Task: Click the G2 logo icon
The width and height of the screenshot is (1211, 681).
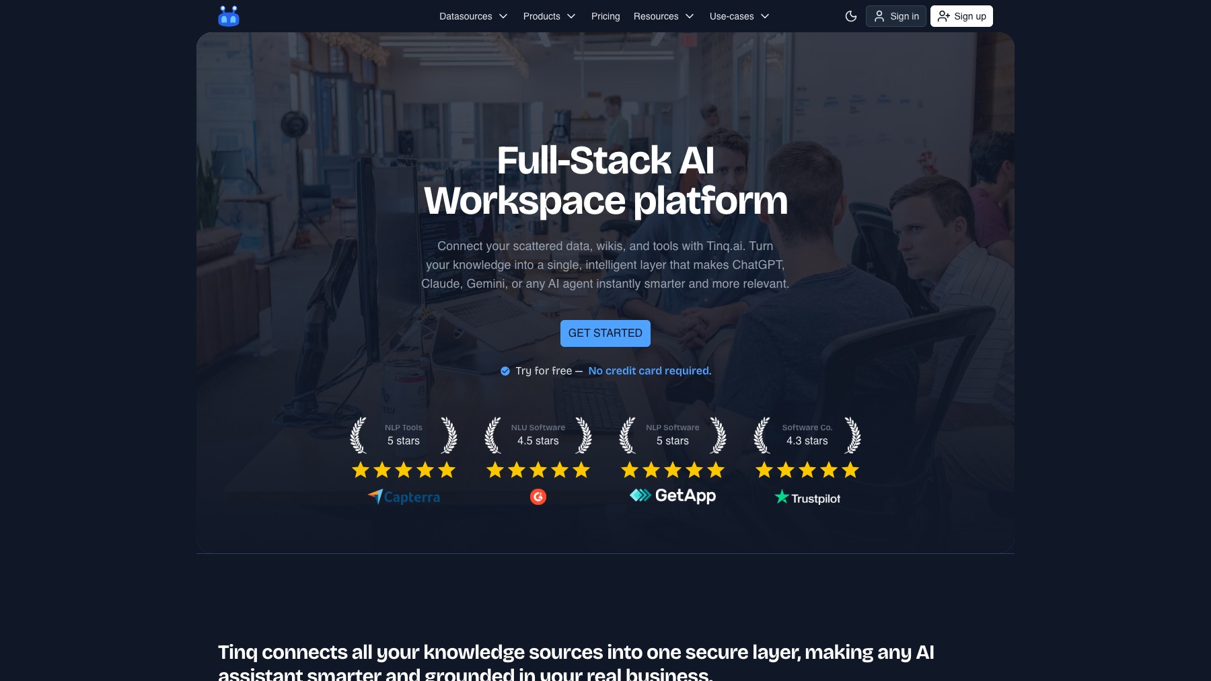Action: [538, 497]
